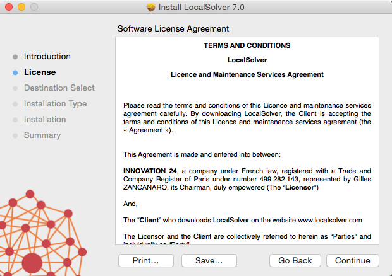Click Continue to proceed with installation
Screen dimensions: 392x276
[352, 260]
